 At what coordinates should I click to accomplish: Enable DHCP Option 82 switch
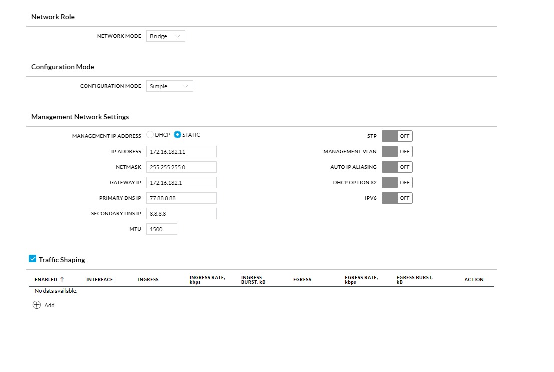[x=397, y=183]
